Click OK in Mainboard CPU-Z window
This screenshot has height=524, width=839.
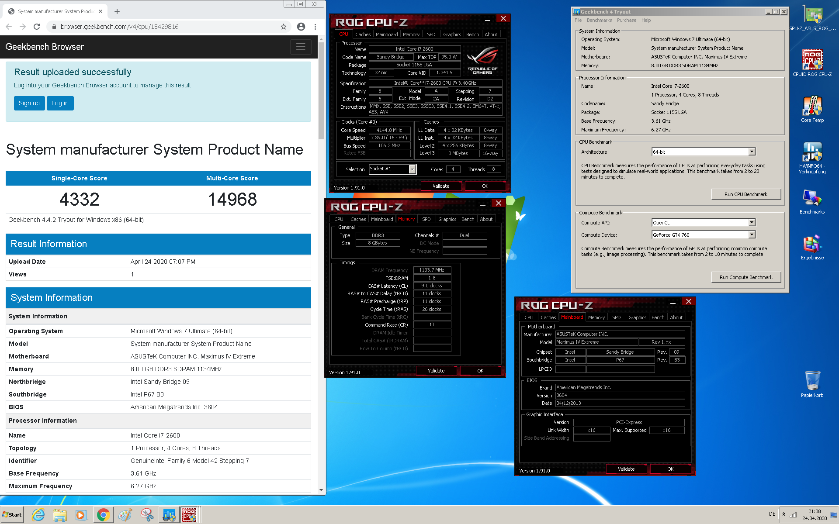click(x=670, y=469)
